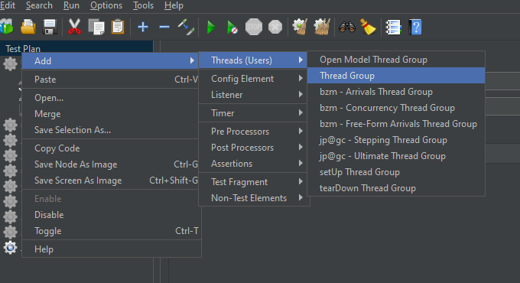Click the Toggle element toolbar icon
Image resolution: width=520 pixels, height=283 pixels.
click(186, 27)
